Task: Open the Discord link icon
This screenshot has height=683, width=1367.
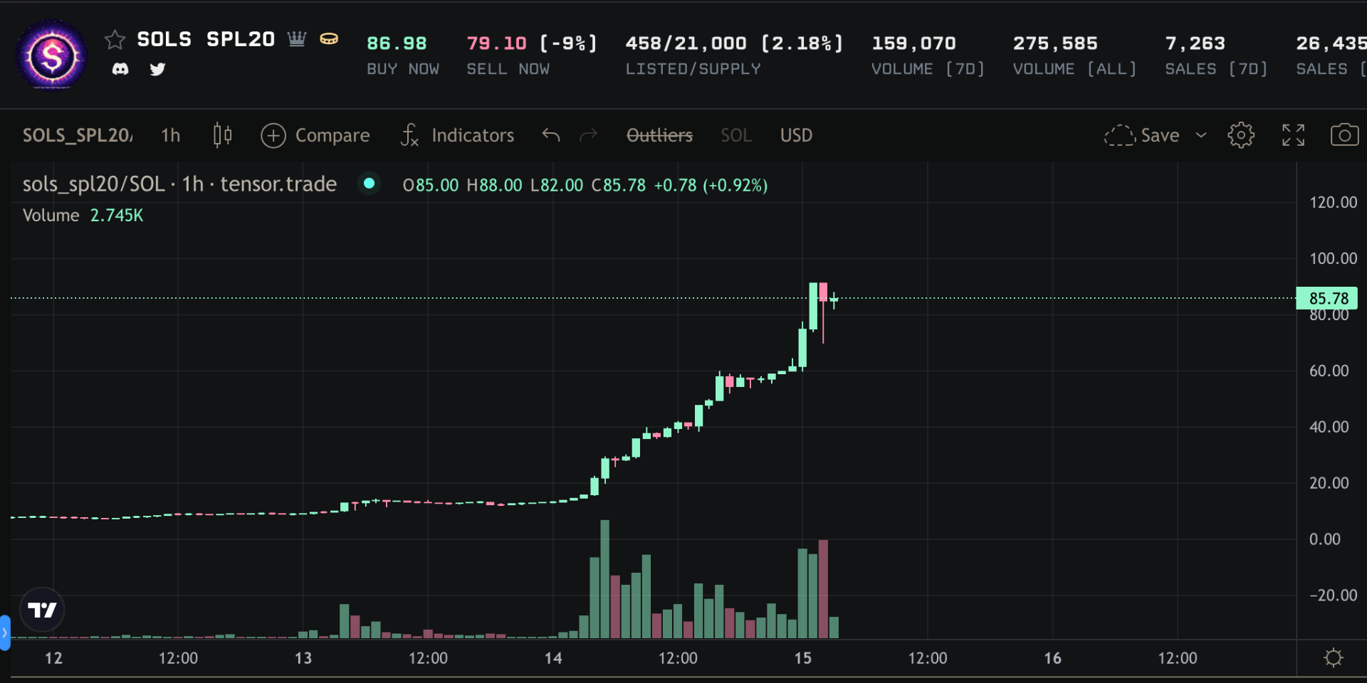Action: click(120, 69)
